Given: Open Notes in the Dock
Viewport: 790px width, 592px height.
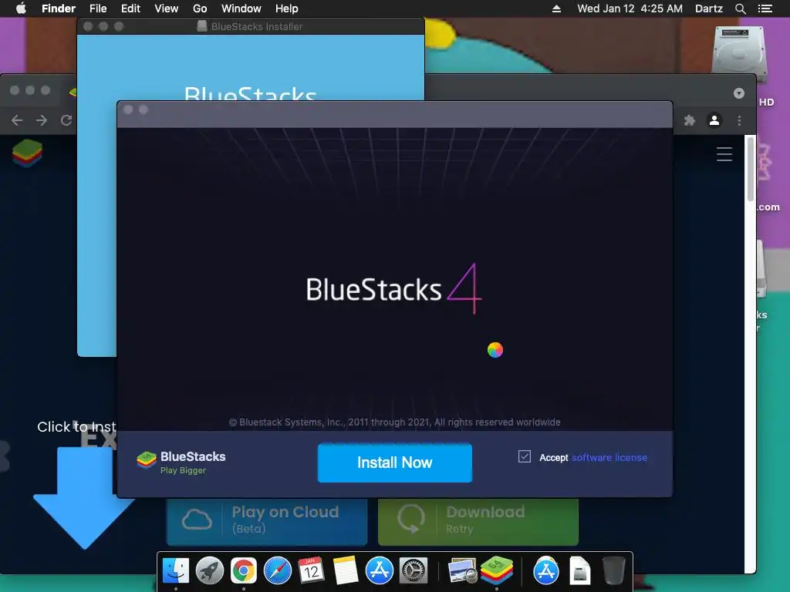Looking at the screenshot, I should coord(345,571).
